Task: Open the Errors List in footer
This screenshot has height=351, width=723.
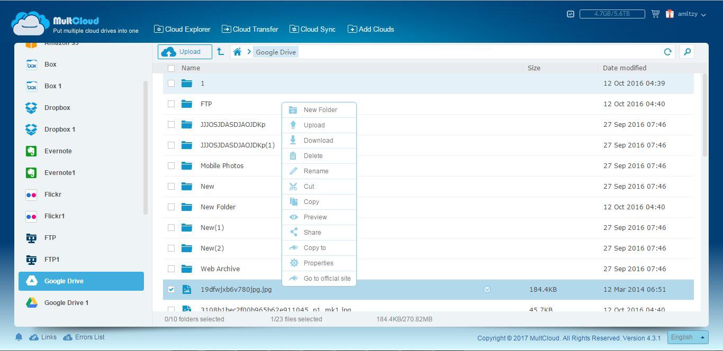Action: (x=84, y=337)
